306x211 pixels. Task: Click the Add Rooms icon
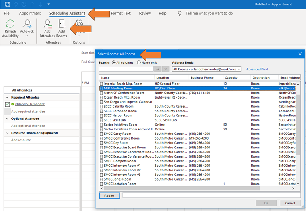(x=61, y=25)
